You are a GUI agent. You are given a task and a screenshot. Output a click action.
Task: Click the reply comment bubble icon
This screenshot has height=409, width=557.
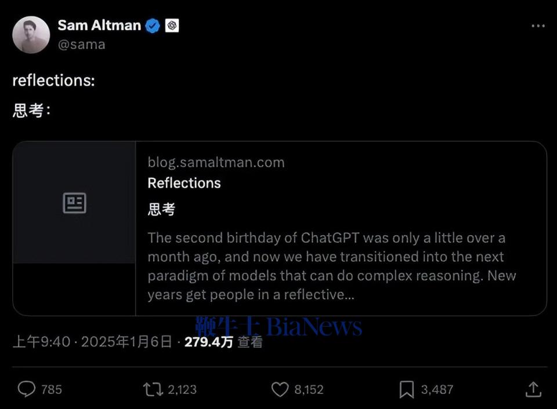coord(27,389)
